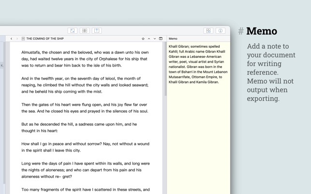The height and width of the screenshot is (194, 311).
Task: Click the eye preview toolbar button
Action: 85,31
